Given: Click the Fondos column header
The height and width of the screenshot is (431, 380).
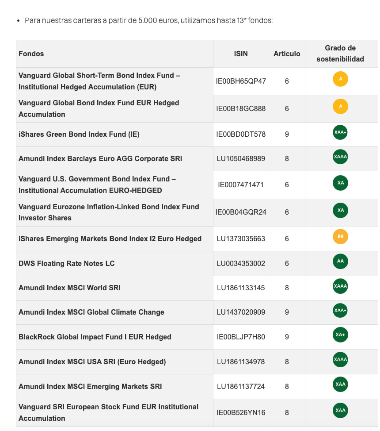Looking at the screenshot, I should click(31, 54).
